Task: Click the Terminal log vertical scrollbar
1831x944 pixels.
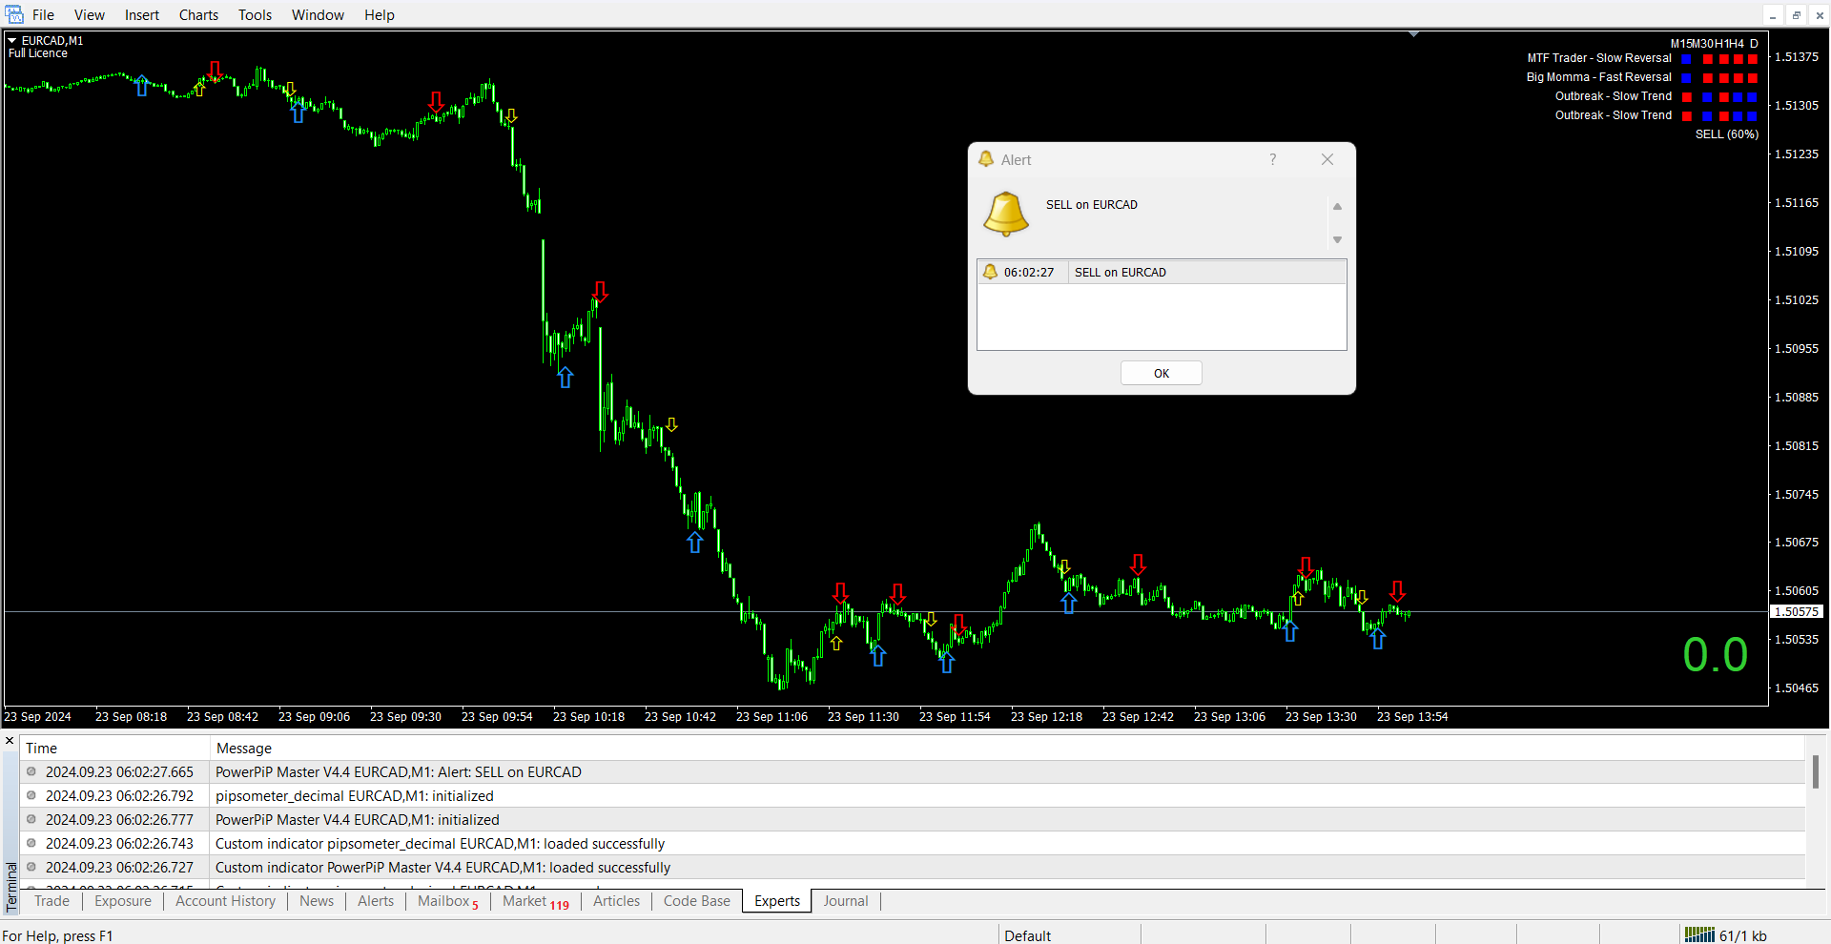Action: [1815, 772]
